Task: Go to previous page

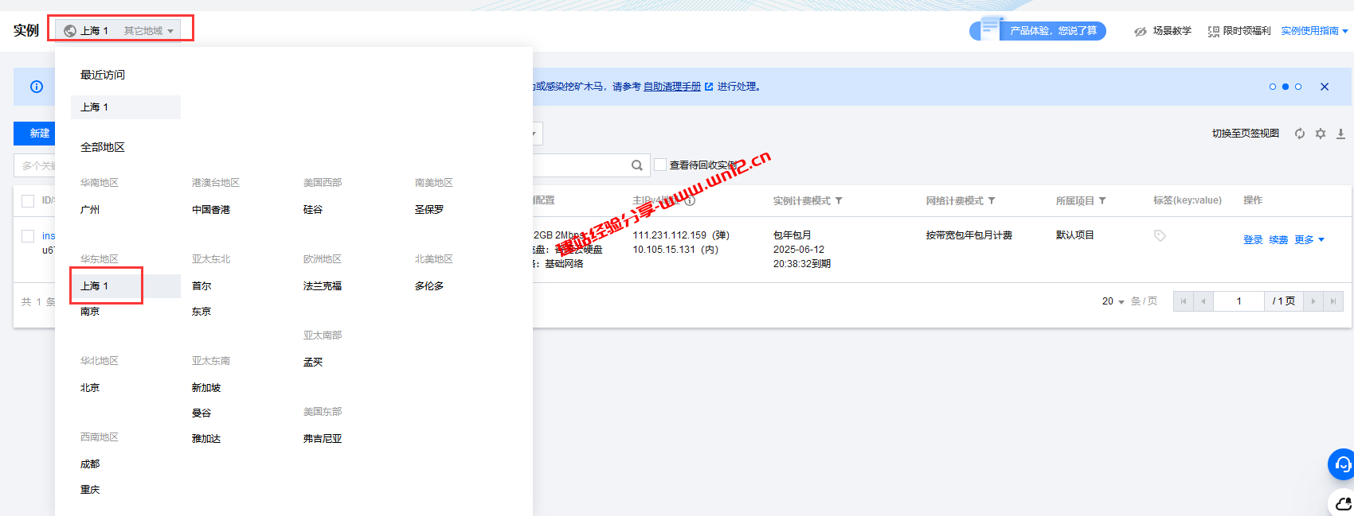Action: tap(1203, 301)
